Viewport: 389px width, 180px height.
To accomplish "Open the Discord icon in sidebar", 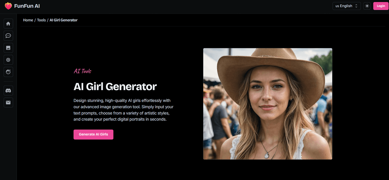I will [8, 91].
